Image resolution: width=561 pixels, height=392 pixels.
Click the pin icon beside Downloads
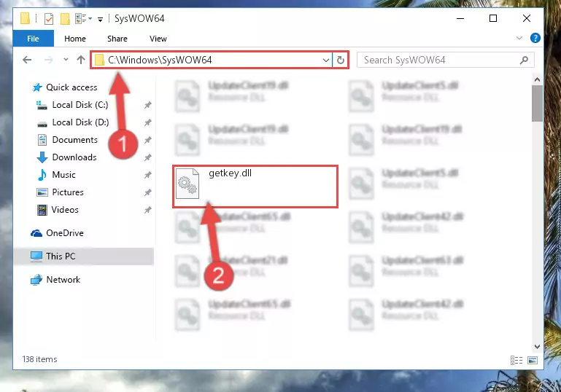[x=147, y=157]
